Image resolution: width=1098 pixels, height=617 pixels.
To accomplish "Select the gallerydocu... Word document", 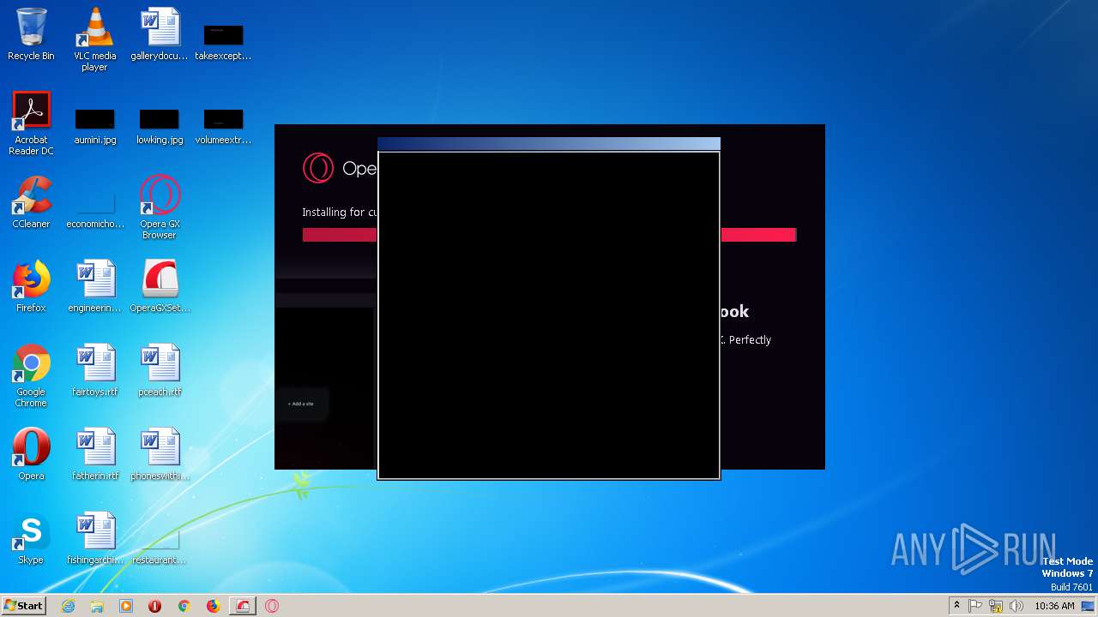I will [160, 34].
